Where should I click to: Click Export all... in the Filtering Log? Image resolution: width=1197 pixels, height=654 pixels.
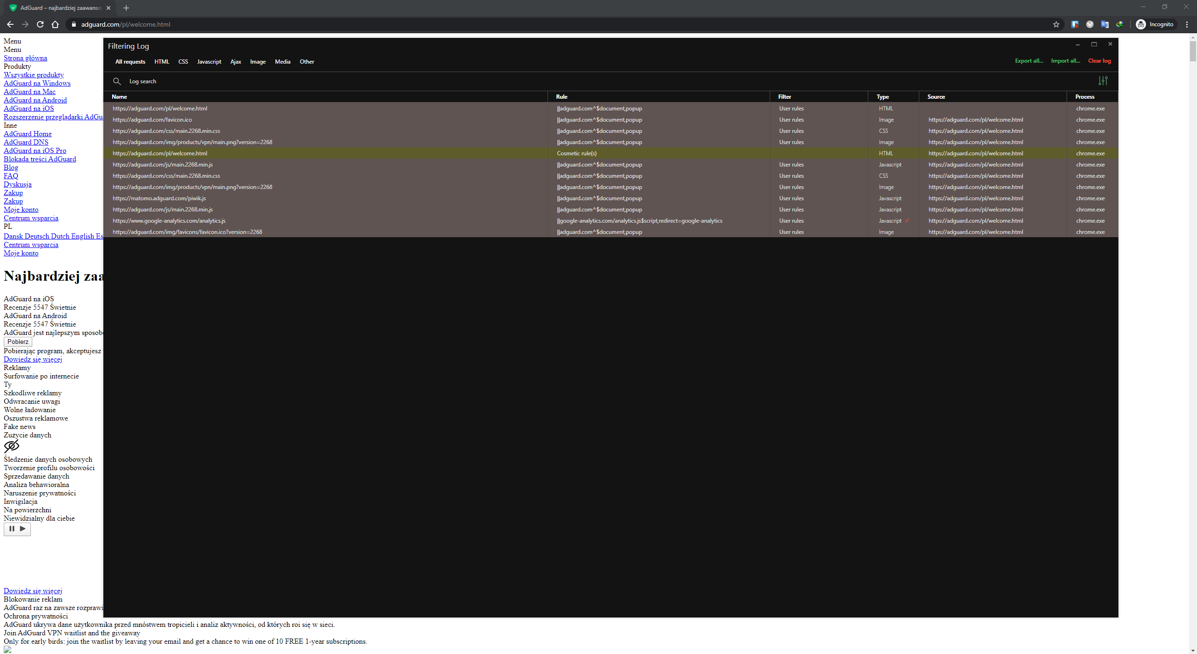pos(1029,61)
